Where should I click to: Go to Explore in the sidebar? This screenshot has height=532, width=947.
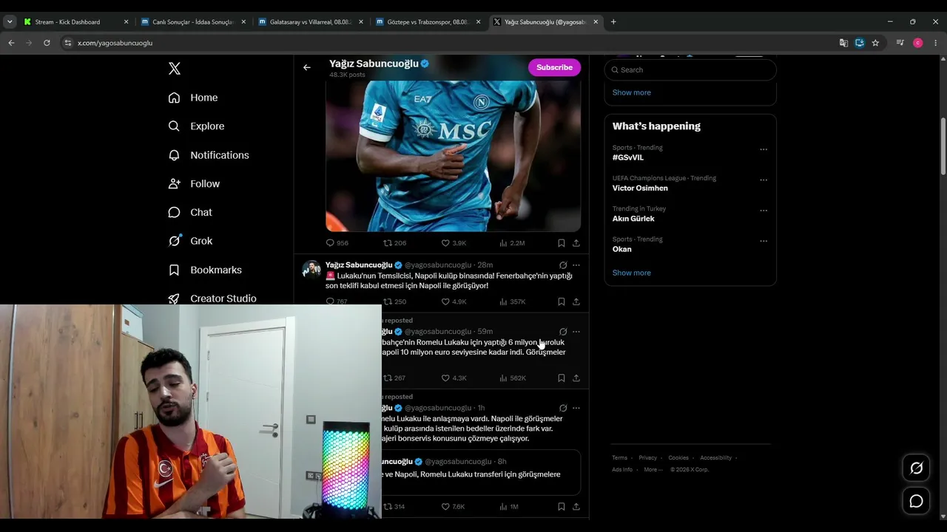coord(196,126)
